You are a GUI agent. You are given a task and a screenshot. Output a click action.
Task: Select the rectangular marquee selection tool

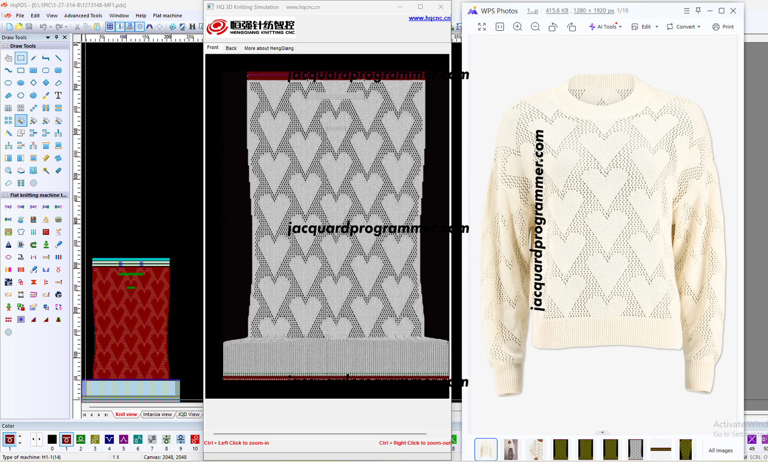click(x=21, y=58)
